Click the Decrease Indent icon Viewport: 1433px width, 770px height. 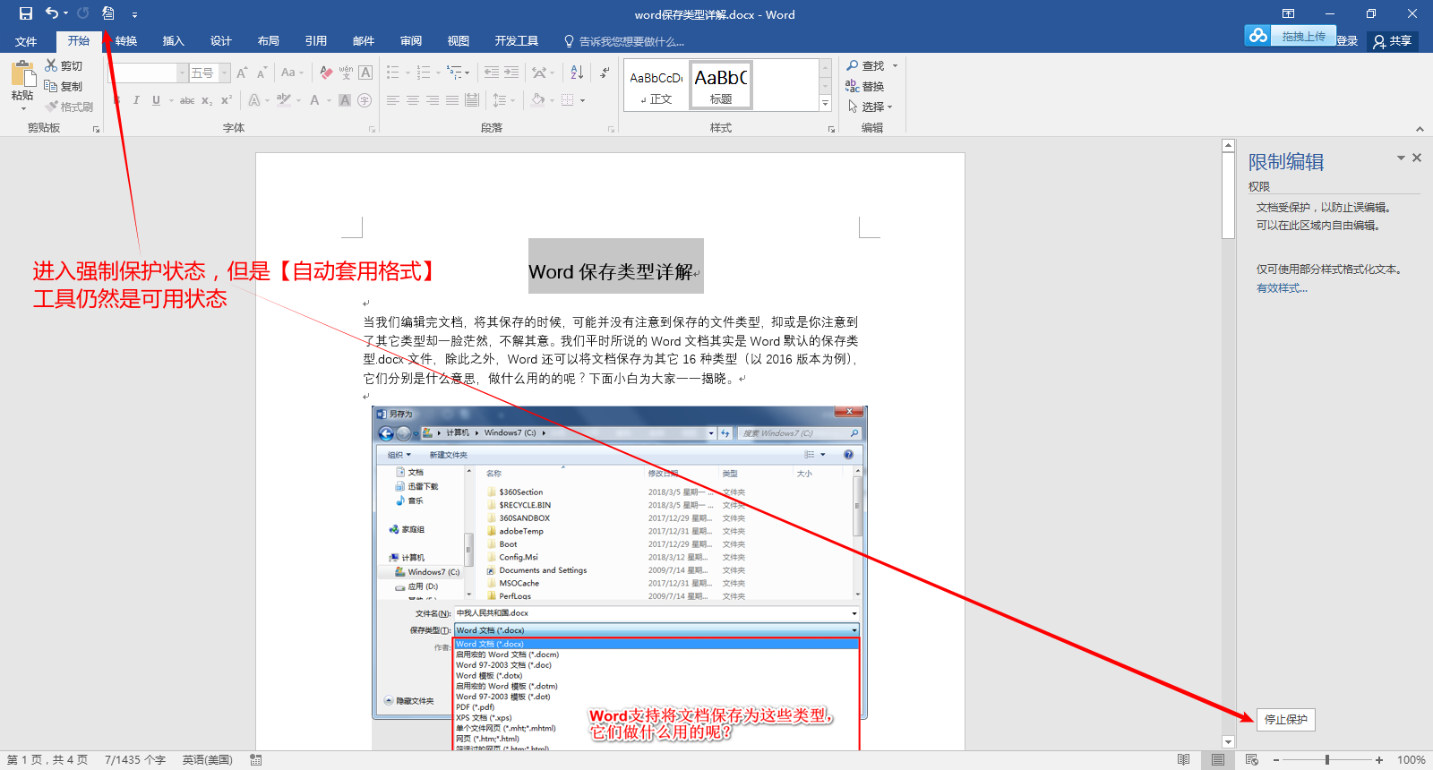tap(491, 73)
